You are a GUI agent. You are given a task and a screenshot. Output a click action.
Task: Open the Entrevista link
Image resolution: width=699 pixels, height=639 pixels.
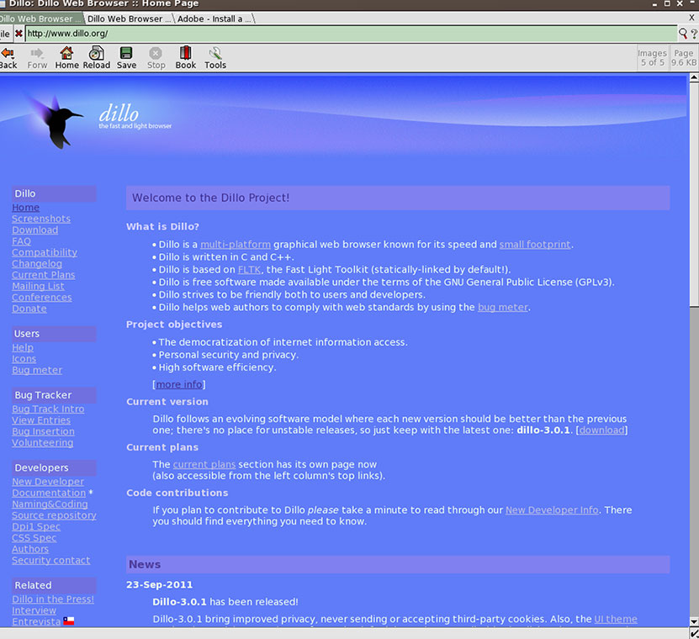[36, 621]
